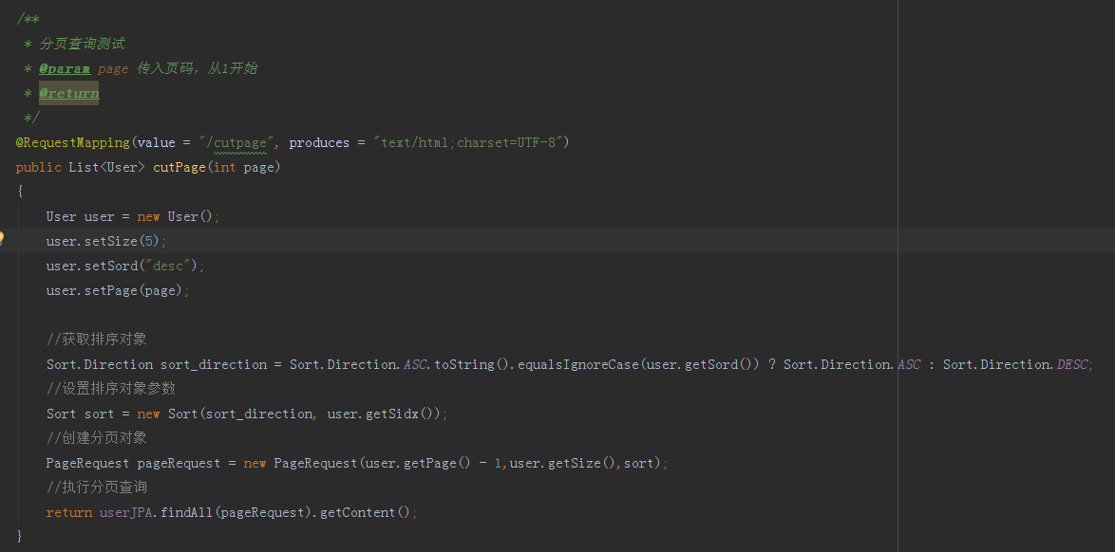Click the sort_direction variable declaration
1115x552 pixels.
213,364
